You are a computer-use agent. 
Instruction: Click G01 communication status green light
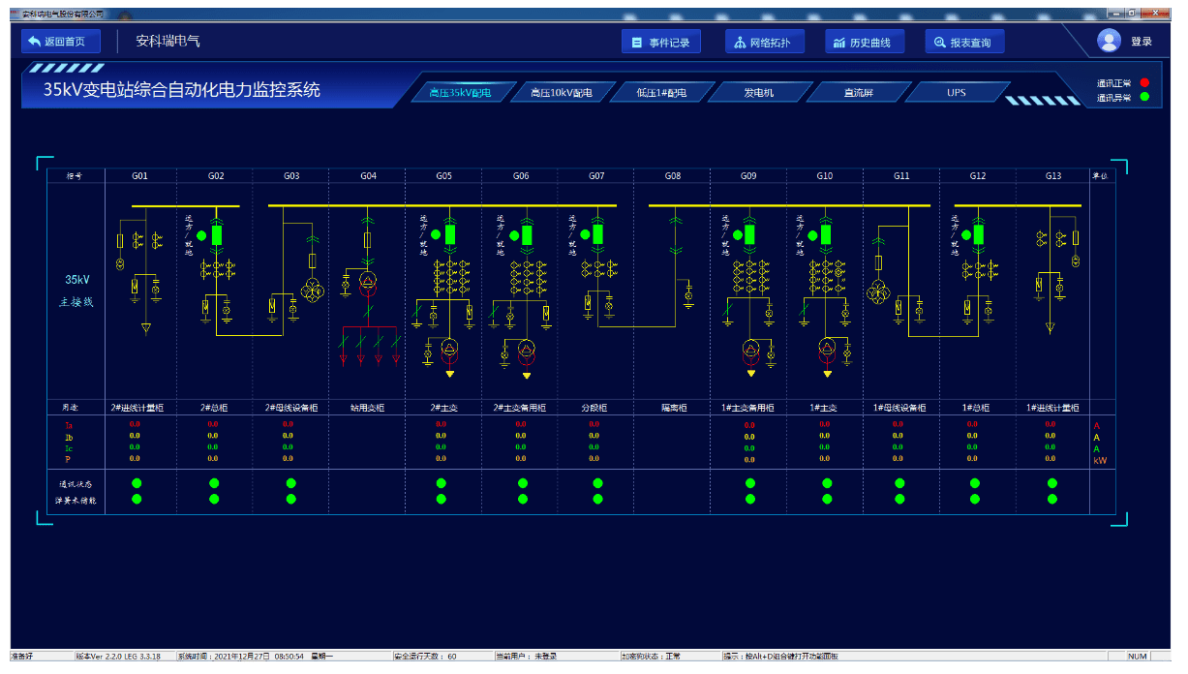click(x=137, y=483)
